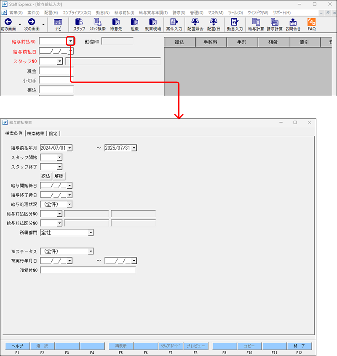Open the スタッフNO dropdown in main window
The width and height of the screenshot is (337, 356).
[x=60, y=61]
